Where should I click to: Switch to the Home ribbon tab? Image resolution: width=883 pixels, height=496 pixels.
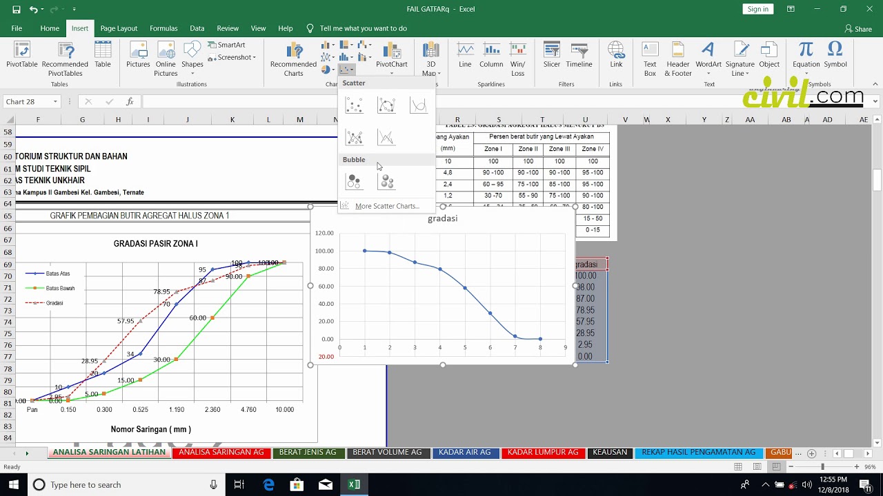click(50, 28)
